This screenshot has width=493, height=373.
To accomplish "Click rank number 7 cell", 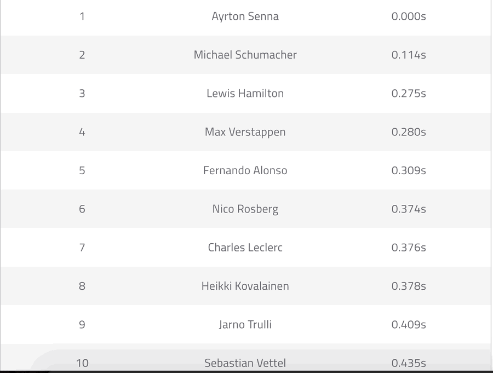I will pos(82,248).
